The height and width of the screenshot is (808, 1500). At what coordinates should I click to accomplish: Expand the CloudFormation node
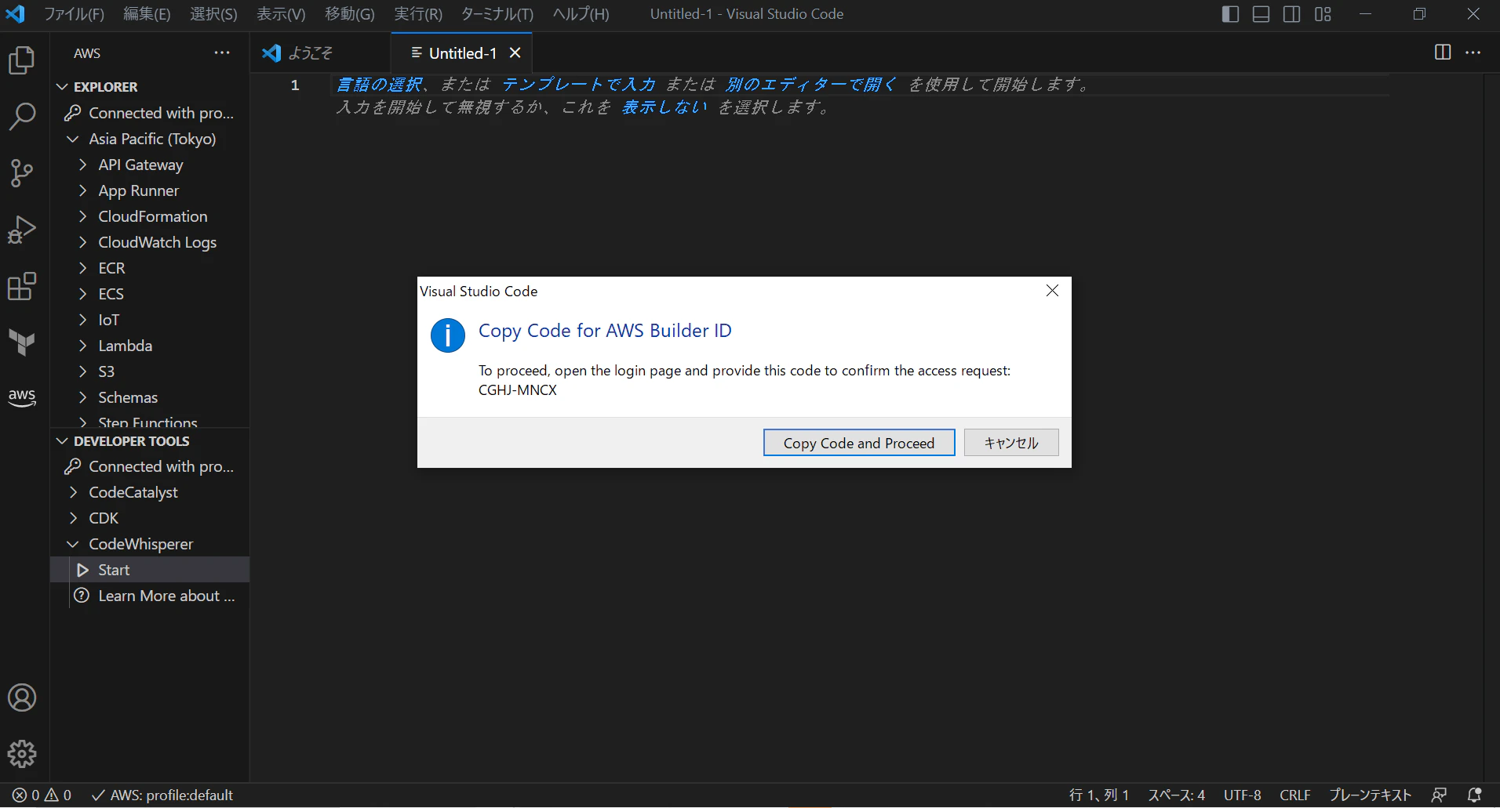point(82,216)
